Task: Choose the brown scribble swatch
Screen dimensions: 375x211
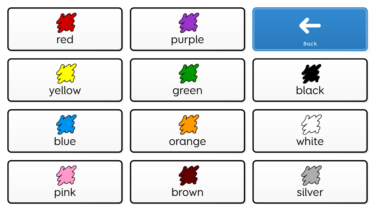Action: point(189,175)
